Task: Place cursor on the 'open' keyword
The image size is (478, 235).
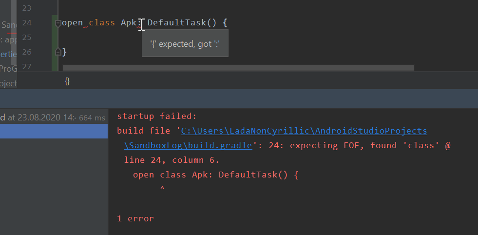Action: (x=72, y=23)
